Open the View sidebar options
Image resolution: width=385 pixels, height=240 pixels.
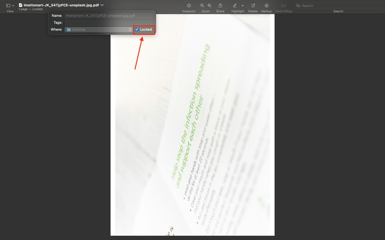coord(8,5)
